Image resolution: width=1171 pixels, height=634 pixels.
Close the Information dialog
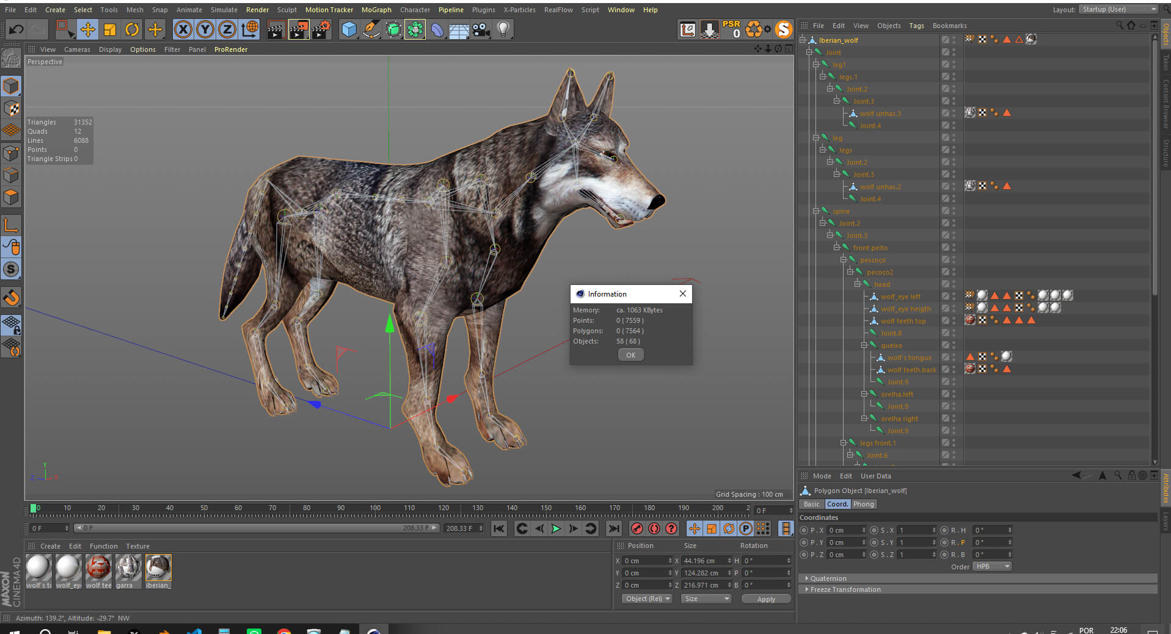(683, 294)
